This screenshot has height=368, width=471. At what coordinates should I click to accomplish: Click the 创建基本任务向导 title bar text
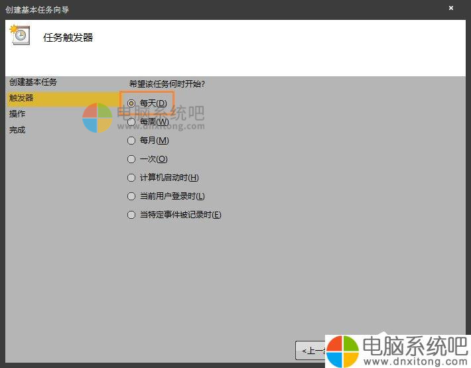[x=37, y=10]
